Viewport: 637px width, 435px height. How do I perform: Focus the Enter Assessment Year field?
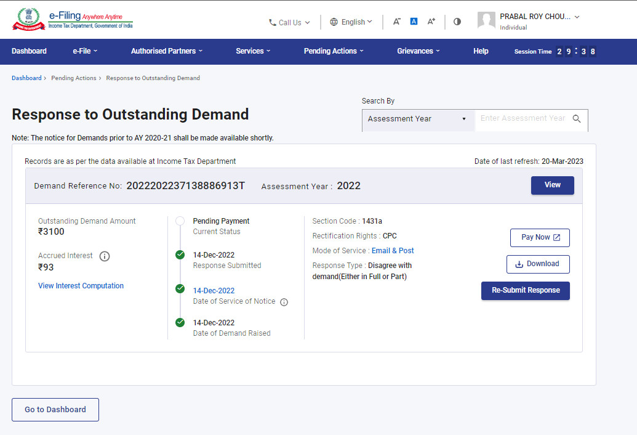click(523, 118)
